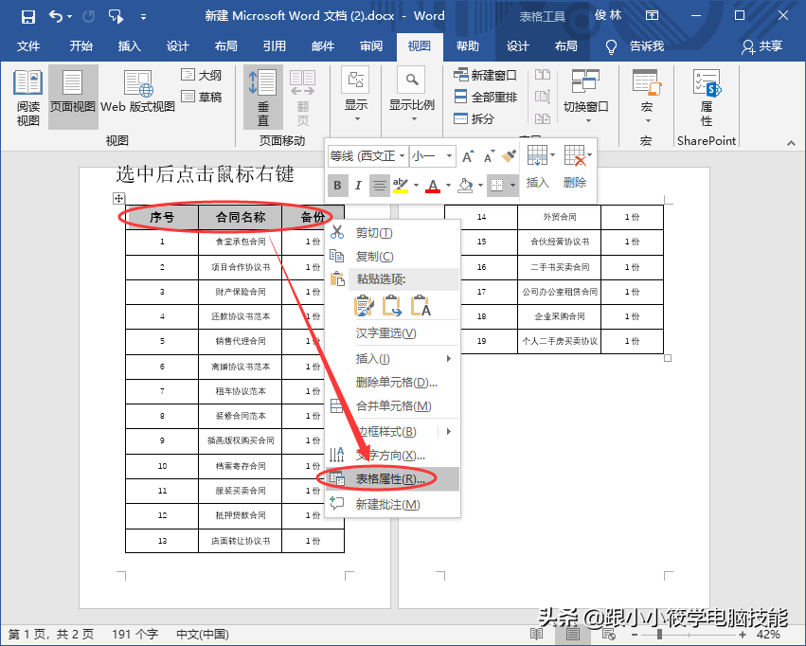806x646 pixels.
Task: Choose New Comment (新建批注)
Action: (x=393, y=505)
